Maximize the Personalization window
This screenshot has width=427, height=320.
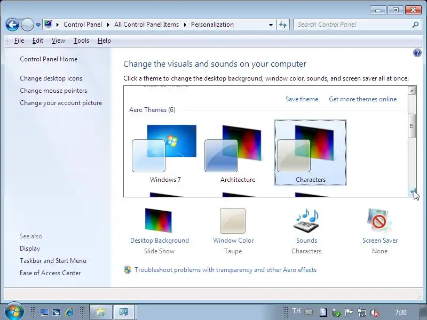click(396, 10)
